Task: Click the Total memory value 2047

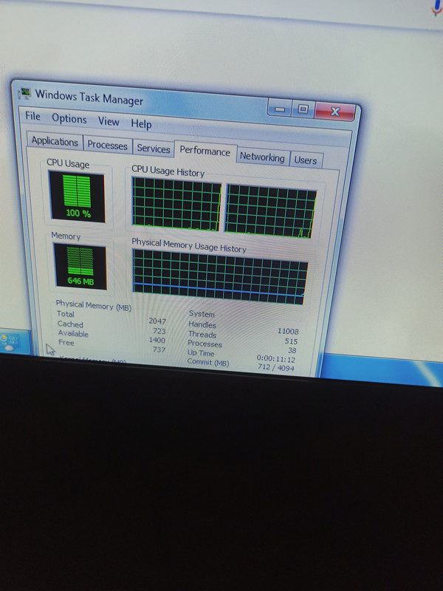Action: 157,321
